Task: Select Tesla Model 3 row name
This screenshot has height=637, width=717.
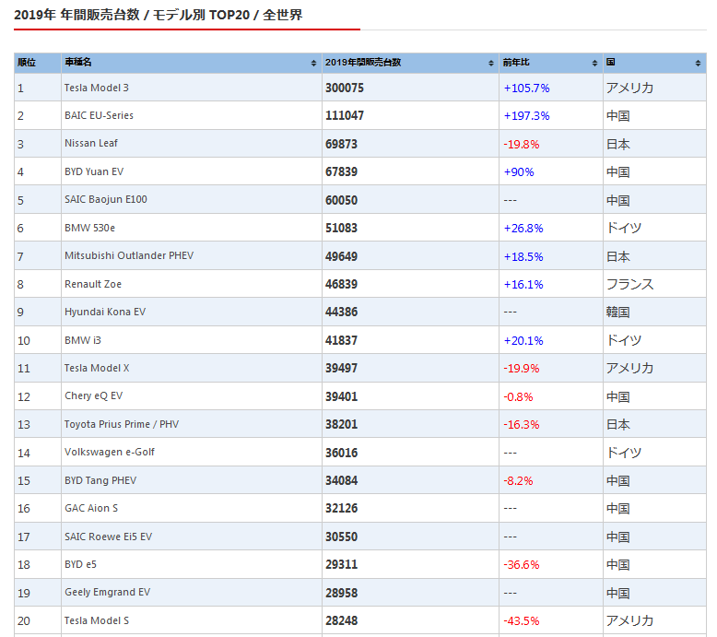Action: point(97,88)
